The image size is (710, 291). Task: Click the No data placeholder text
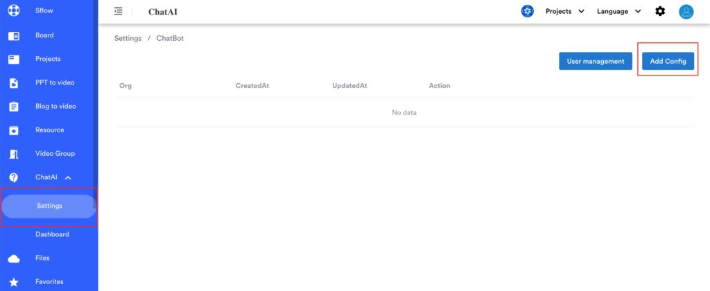pyautogui.click(x=404, y=113)
